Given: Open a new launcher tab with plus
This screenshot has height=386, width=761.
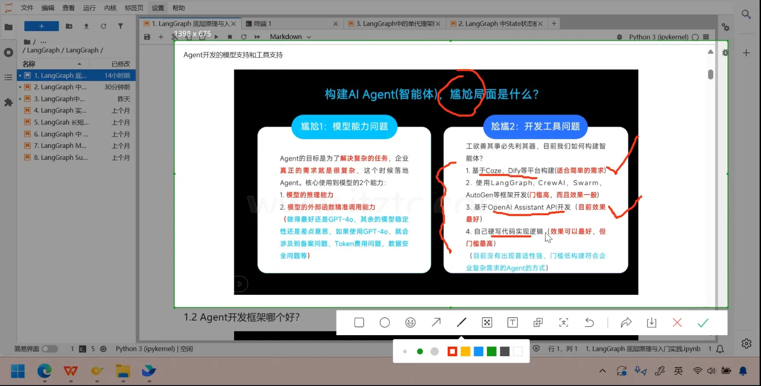Looking at the screenshot, I should pyautogui.click(x=554, y=23).
